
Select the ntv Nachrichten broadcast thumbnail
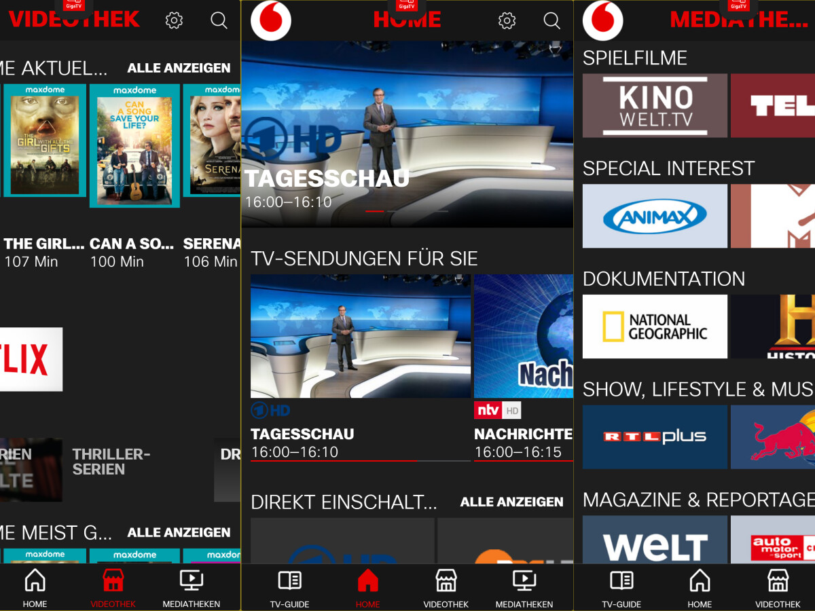[x=523, y=336]
